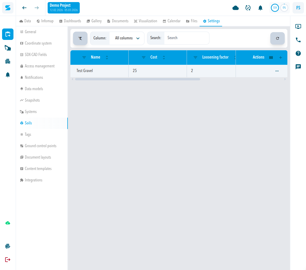The height and width of the screenshot is (270, 306).
Task: Go forward with the right arrow
Action: pyautogui.click(x=37, y=8)
